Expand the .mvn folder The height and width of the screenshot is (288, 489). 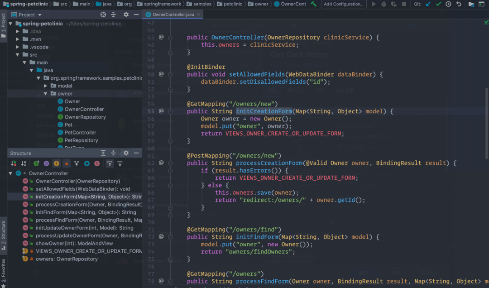(x=18, y=39)
